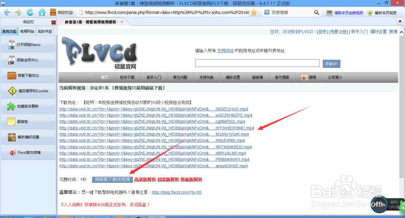
Task: Select 软件下载 in navigation bar
Action: (127, 77)
